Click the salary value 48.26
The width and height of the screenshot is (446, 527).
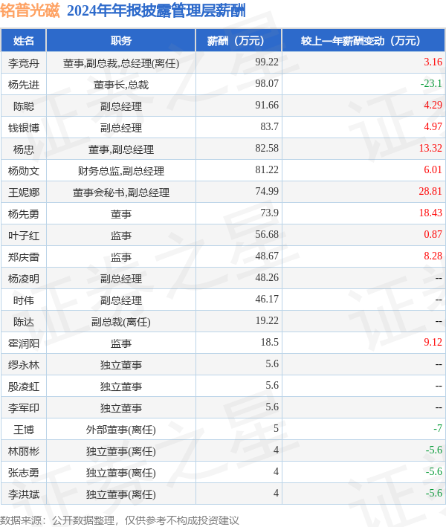pos(267,277)
